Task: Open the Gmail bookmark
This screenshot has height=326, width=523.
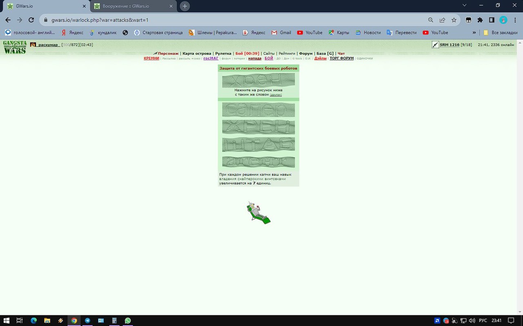Action: click(x=281, y=33)
